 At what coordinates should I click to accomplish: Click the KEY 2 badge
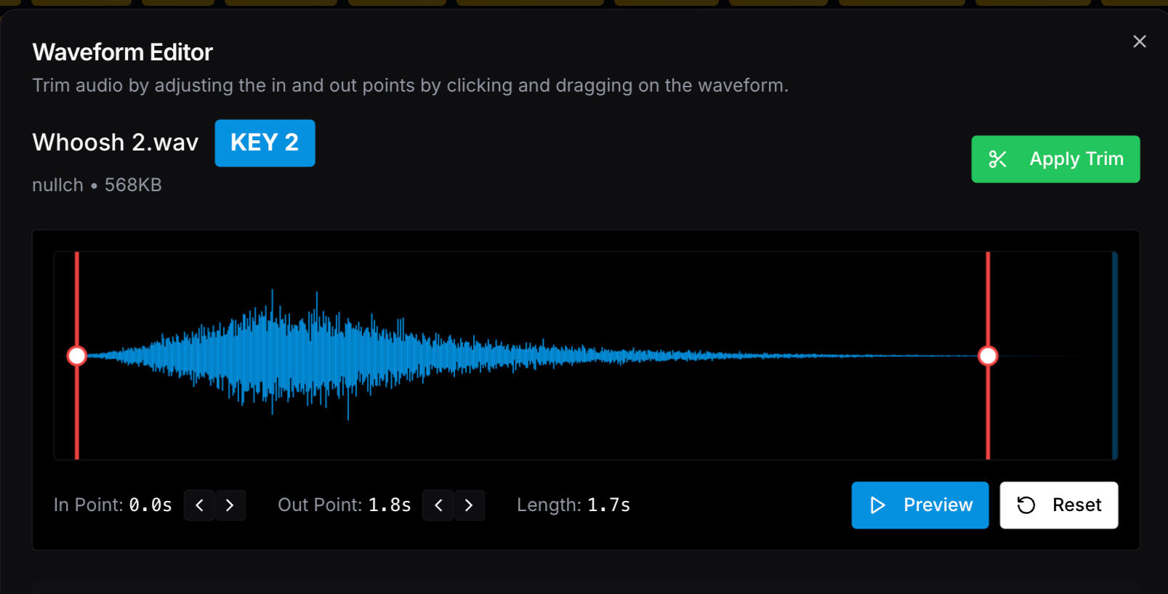click(265, 143)
